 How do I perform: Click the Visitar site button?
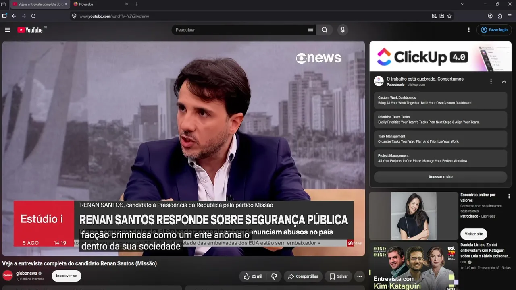tap(474, 234)
